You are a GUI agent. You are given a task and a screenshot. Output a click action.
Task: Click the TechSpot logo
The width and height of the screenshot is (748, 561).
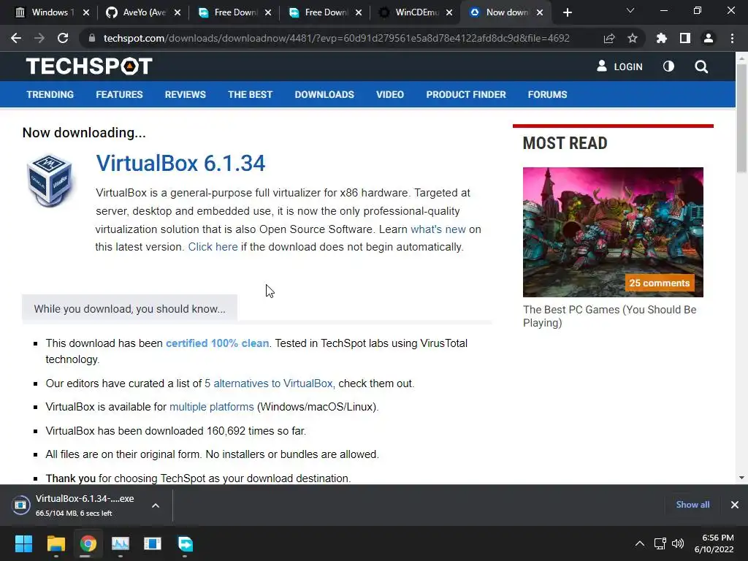click(x=89, y=66)
